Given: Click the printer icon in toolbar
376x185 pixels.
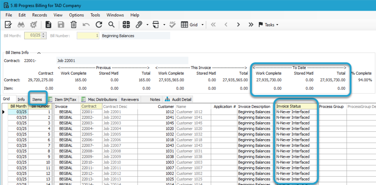Looking at the screenshot, I should (156, 25).
